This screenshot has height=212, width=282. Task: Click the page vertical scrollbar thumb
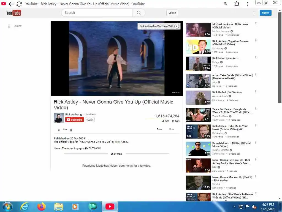coord(280,58)
